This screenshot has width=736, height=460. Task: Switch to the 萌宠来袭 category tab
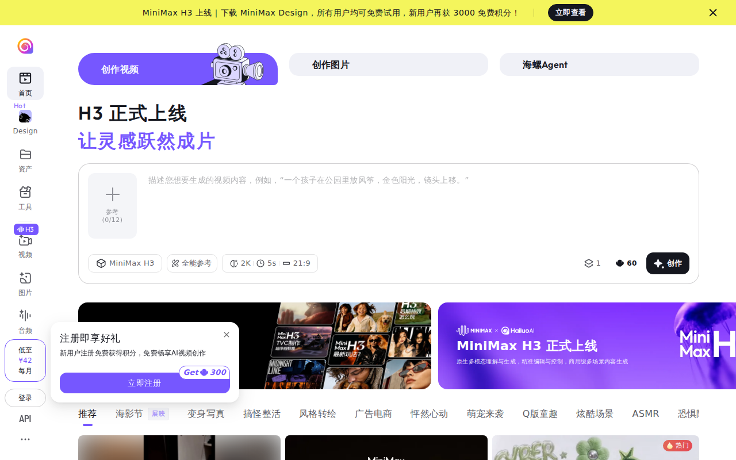pos(485,414)
